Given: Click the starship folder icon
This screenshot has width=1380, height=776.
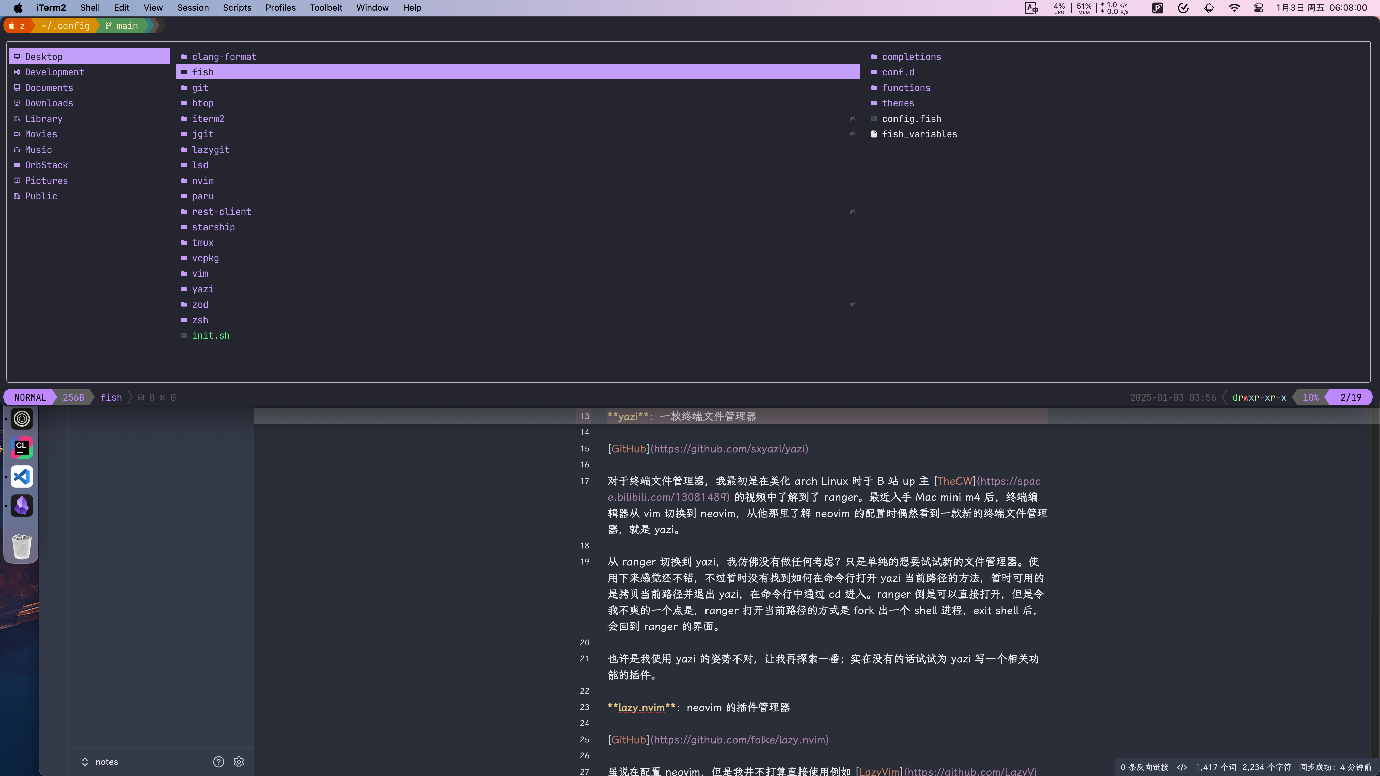Looking at the screenshot, I should point(184,227).
